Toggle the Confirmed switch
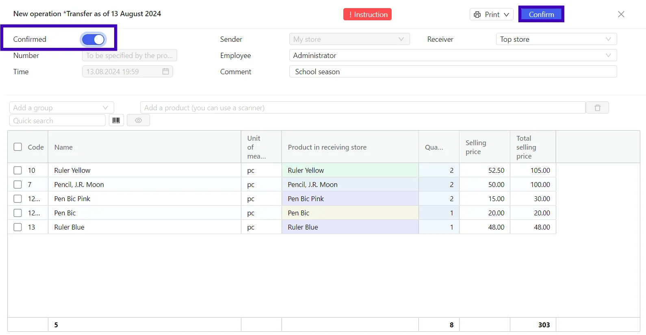Screen dimensions: 646x335 [x=93, y=39]
